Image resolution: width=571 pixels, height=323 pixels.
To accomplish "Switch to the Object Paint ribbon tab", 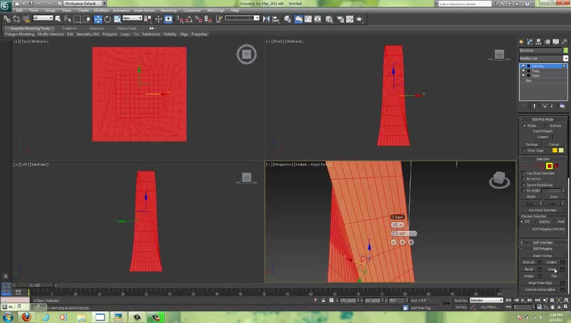I will tap(127, 28).
